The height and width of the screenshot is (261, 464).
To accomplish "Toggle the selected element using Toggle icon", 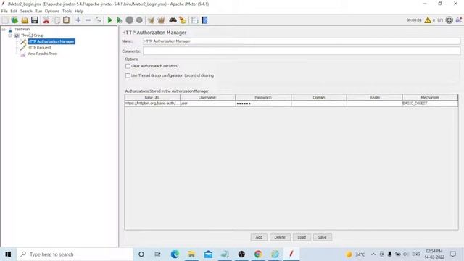I will [x=99, y=20].
